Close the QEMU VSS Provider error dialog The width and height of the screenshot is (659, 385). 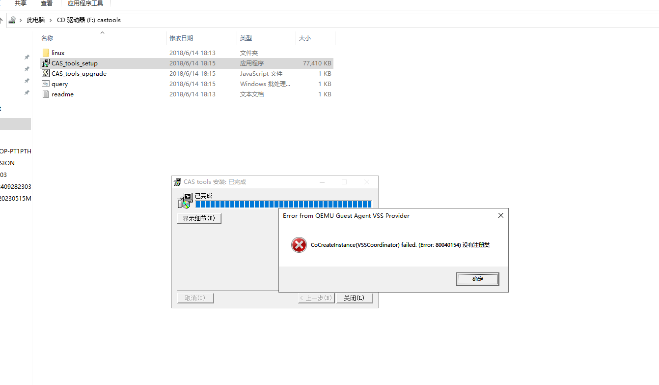501,215
